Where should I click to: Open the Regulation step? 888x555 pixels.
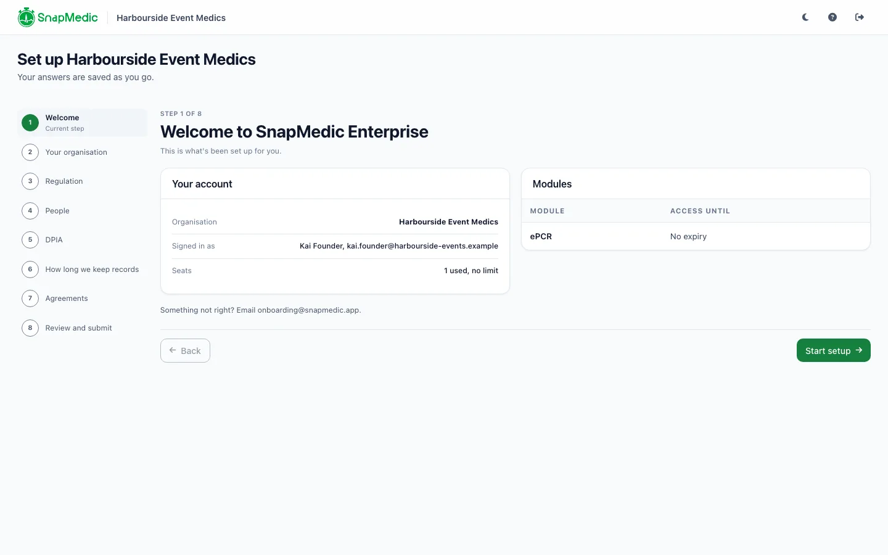click(83, 181)
